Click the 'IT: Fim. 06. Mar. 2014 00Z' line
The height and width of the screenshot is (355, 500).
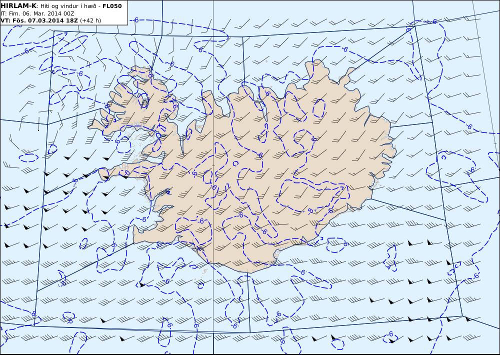pos(37,13)
